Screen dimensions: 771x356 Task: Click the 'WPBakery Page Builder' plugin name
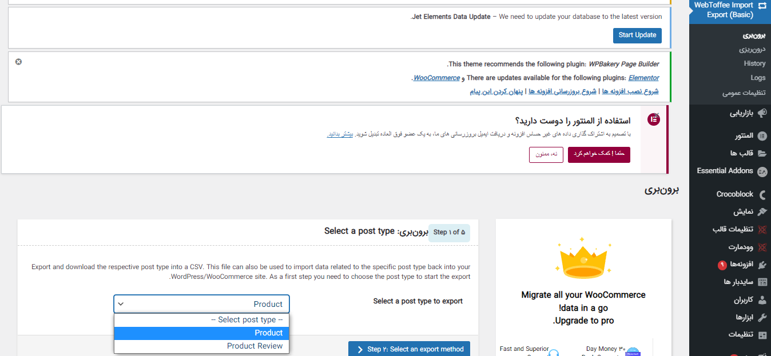point(624,64)
